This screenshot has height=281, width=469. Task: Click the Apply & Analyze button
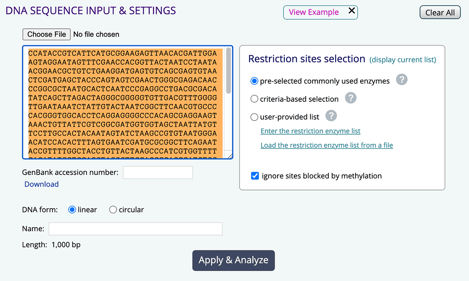(x=233, y=261)
